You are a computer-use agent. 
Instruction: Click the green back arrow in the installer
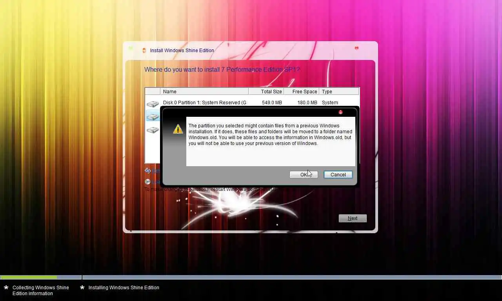click(x=131, y=48)
